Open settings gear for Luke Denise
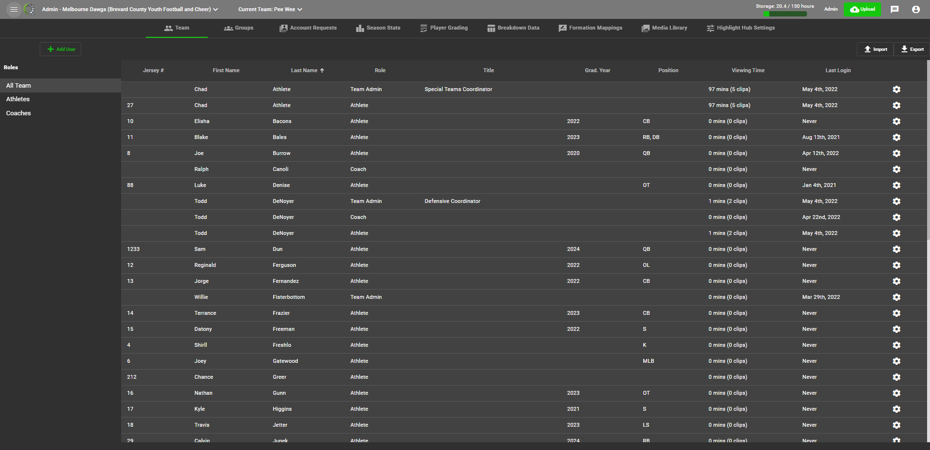This screenshot has width=930, height=450. point(897,185)
